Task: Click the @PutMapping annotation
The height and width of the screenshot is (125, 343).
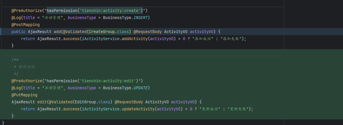Action: click(24, 95)
